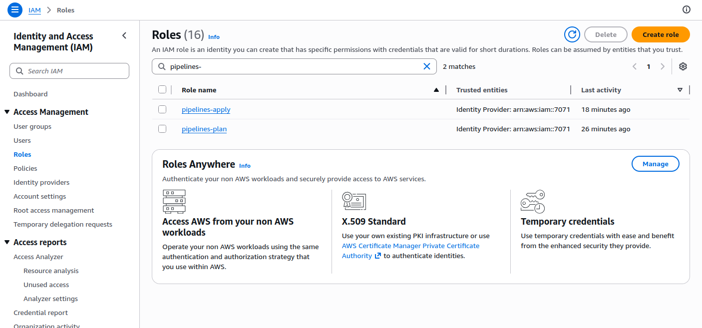This screenshot has width=702, height=328.
Task: Collapse the IAM sidebar panel
Action: tap(124, 35)
